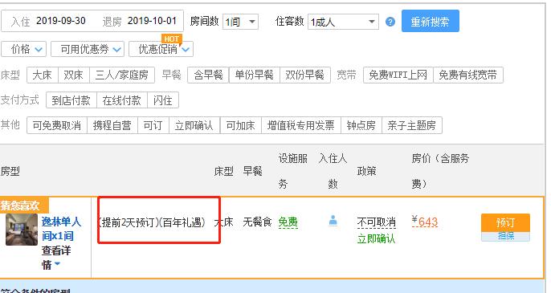Toggle the 在线付款 payment filter
The image size is (551, 293).
point(122,100)
